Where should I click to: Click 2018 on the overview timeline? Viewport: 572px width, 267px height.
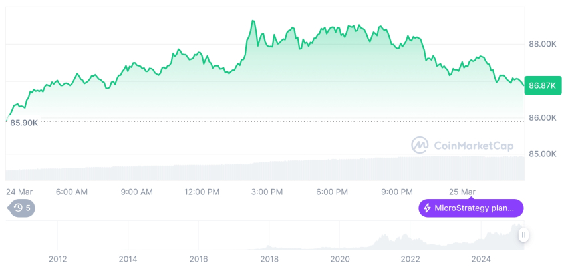point(269,259)
